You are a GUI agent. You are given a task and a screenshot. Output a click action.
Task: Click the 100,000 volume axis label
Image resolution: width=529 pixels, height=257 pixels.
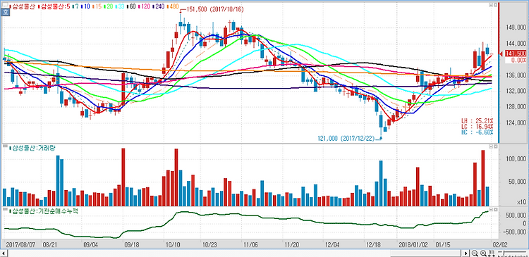pyautogui.click(x=516, y=159)
